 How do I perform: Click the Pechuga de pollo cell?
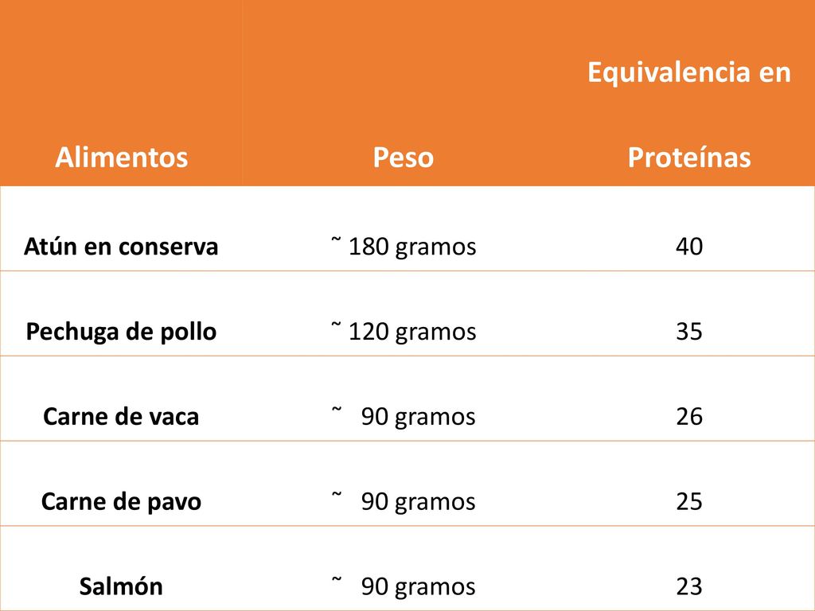click(x=121, y=332)
